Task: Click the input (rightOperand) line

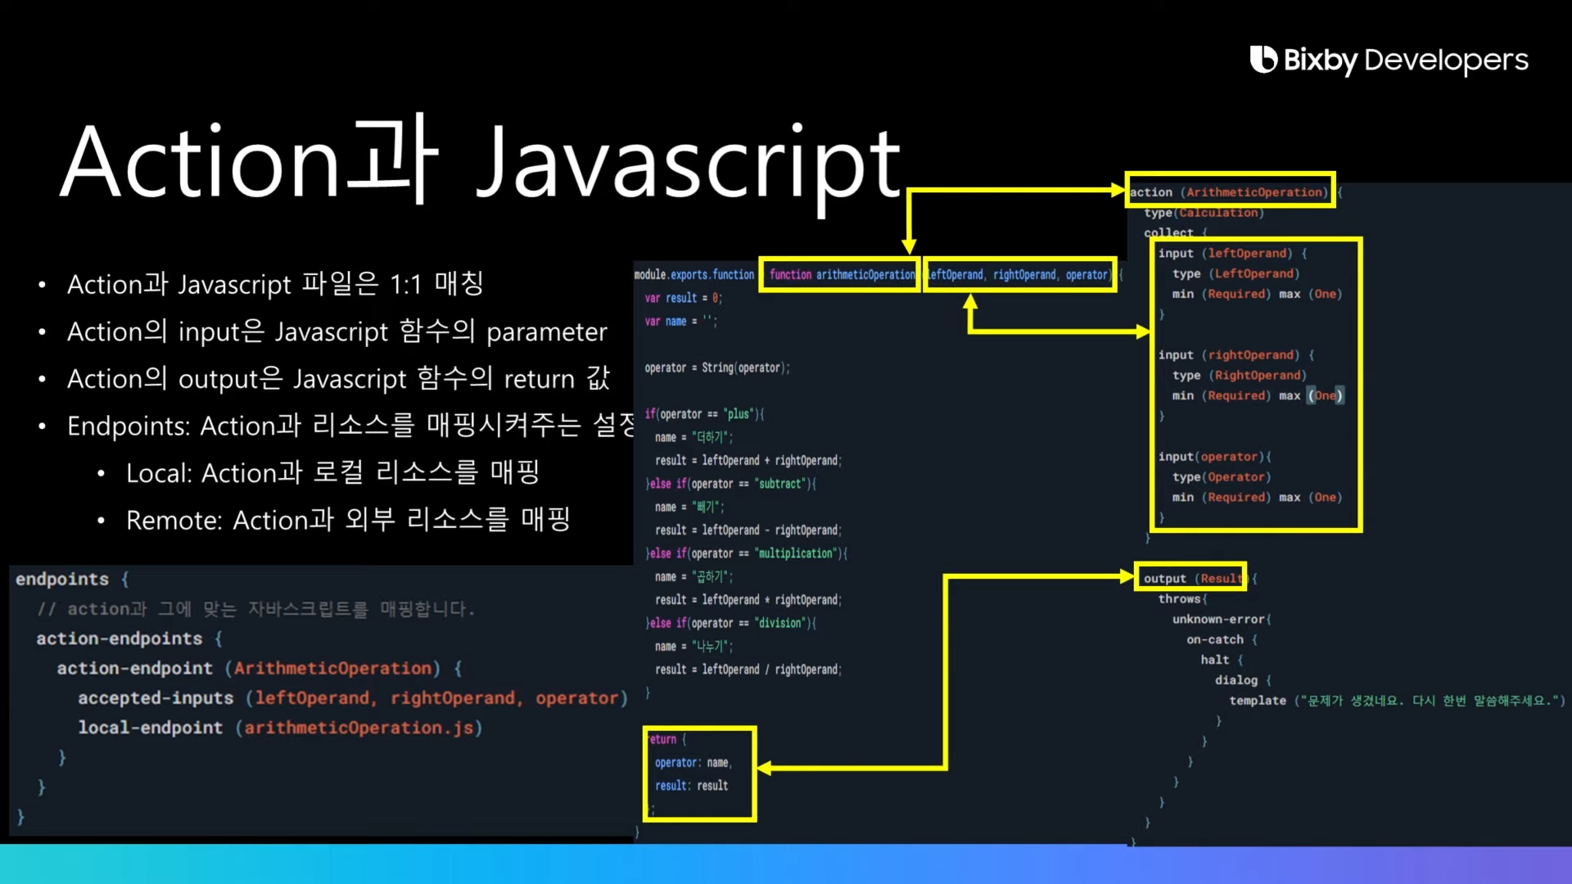Action: coord(1235,355)
